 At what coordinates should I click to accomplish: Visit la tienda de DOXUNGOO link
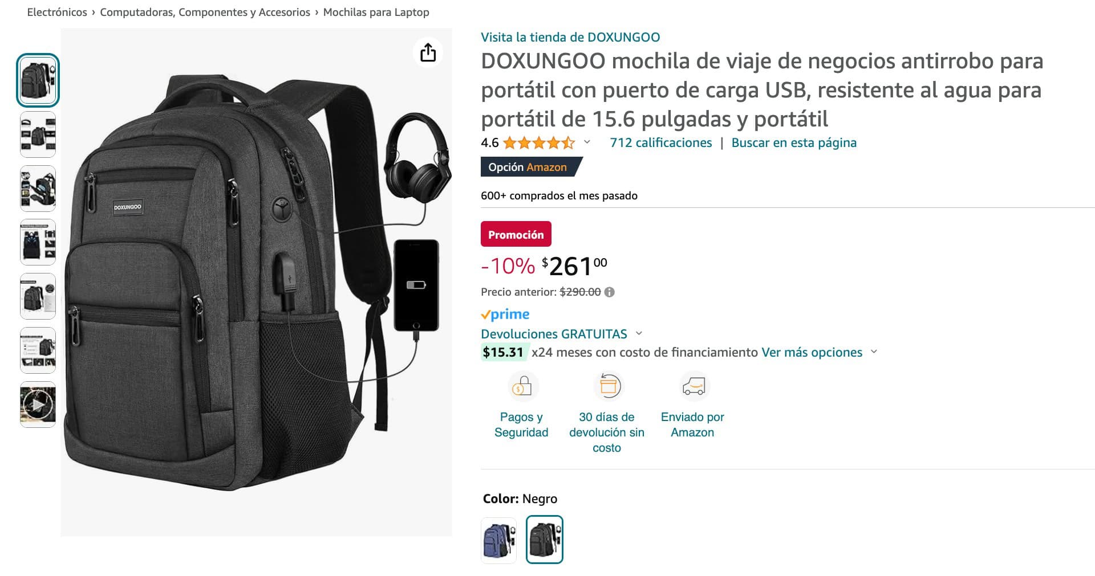coord(570,37)
